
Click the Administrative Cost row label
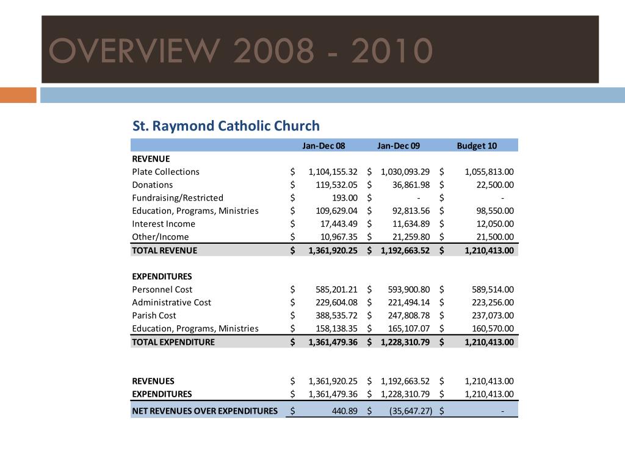[172, 302]
